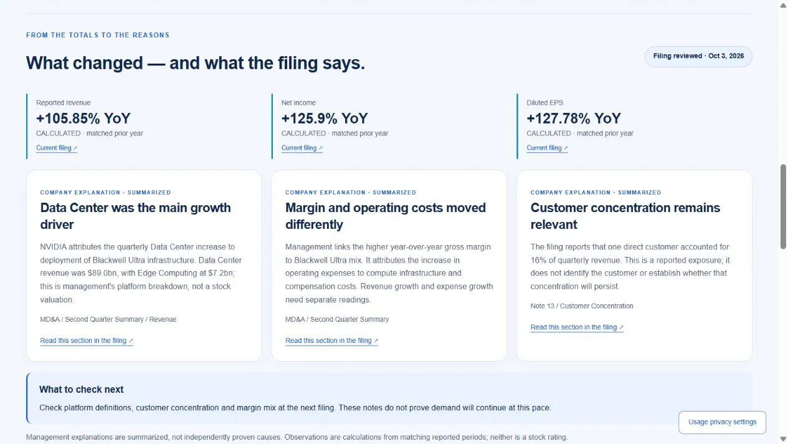Open Current filing link under Diluted EPS

(x=548, y=148)
